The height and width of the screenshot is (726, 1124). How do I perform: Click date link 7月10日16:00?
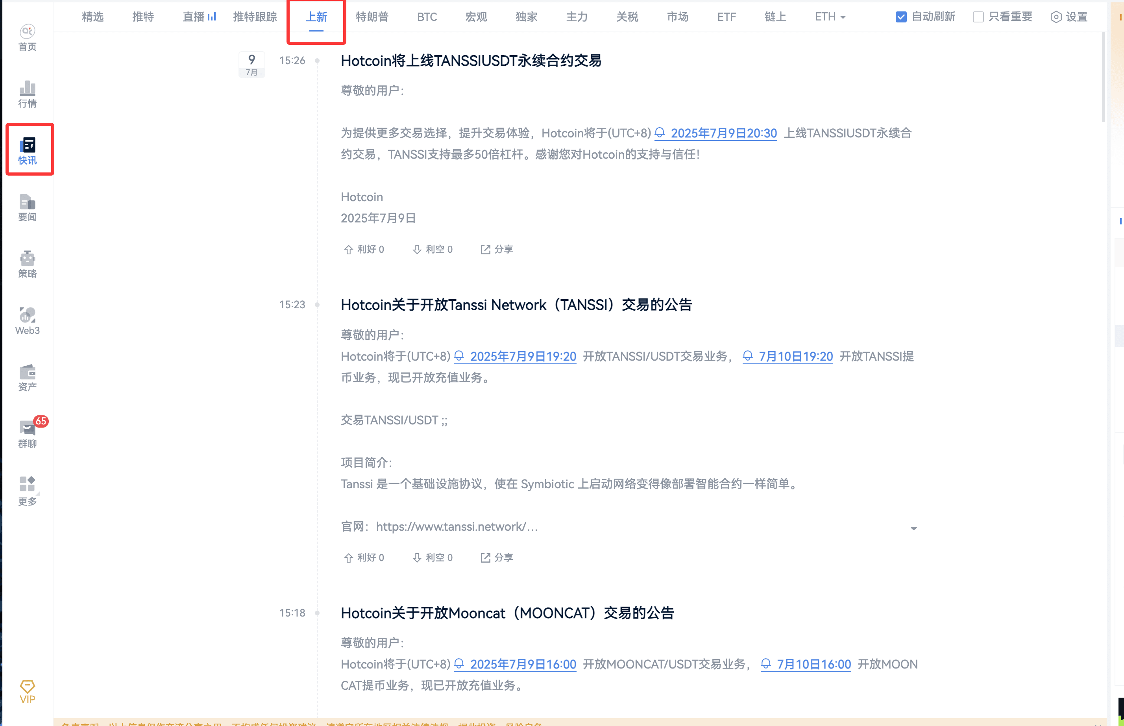(814, 665)
